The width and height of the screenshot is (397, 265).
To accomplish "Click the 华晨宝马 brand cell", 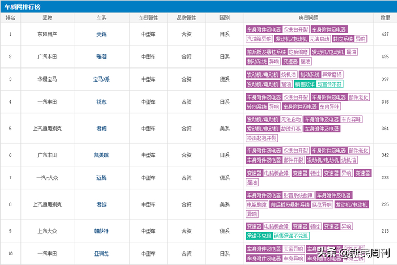I will (x=47, y=79).
